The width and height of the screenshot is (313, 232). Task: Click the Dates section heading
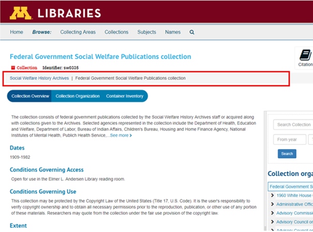coord(17,148)
